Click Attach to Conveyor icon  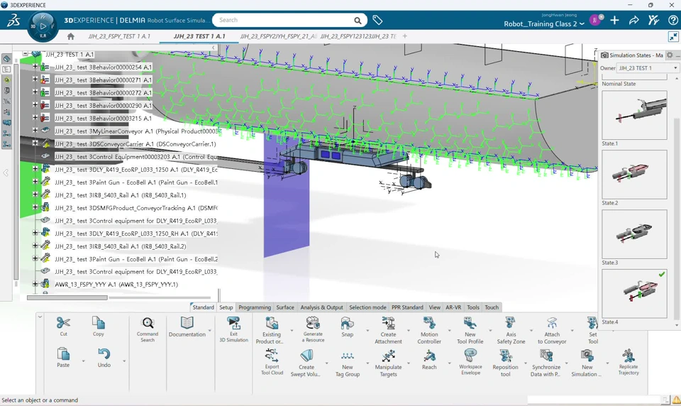[552, 323]
